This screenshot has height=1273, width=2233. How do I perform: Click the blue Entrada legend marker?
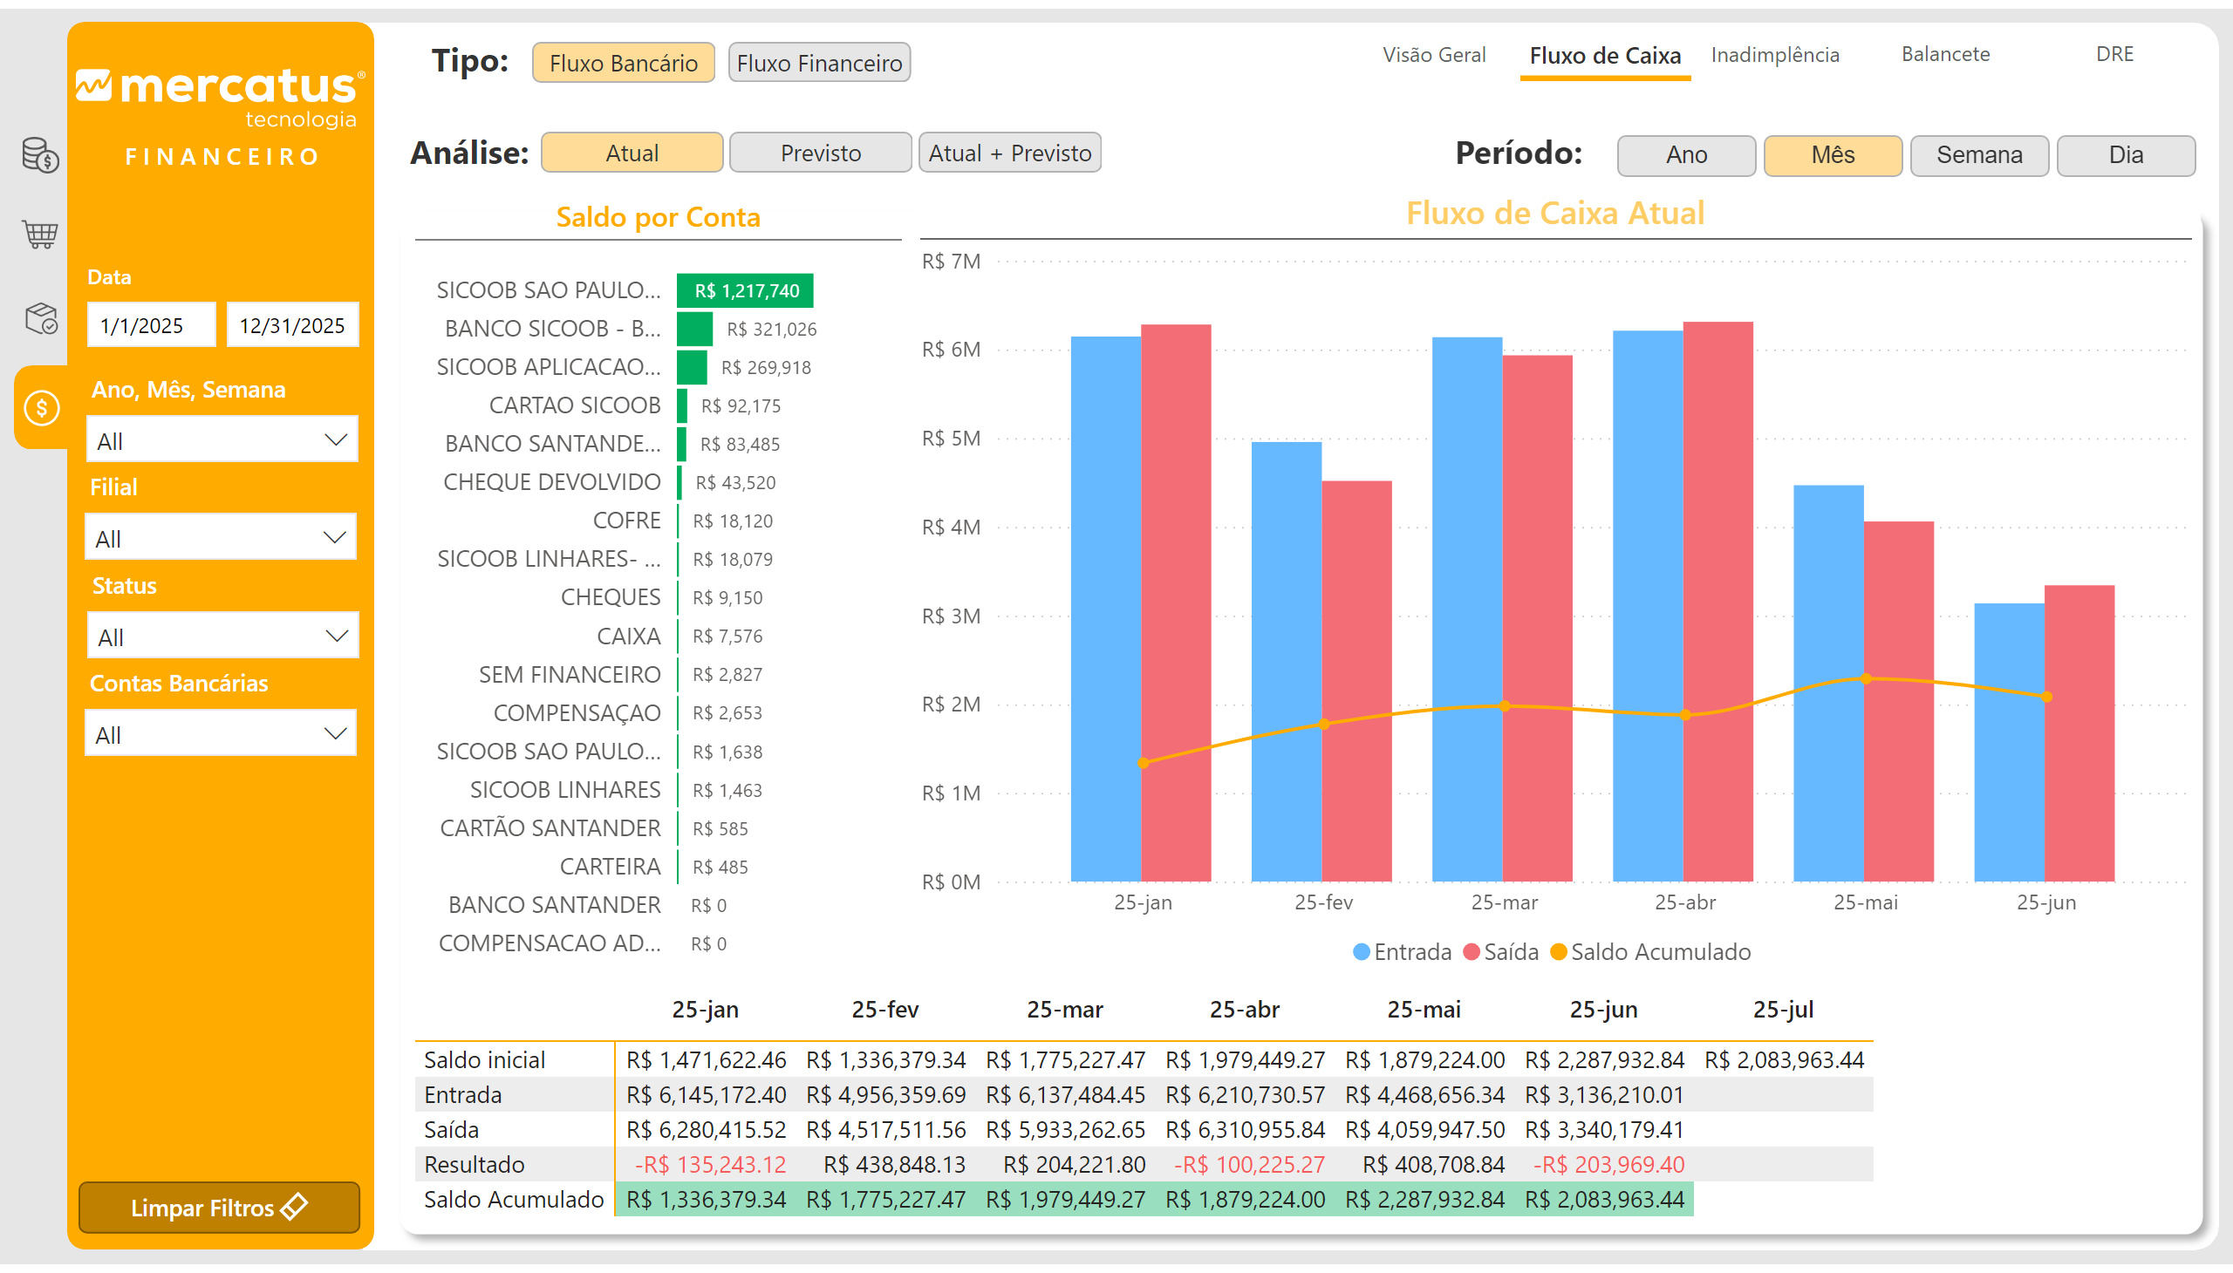tap(1361, 952)
